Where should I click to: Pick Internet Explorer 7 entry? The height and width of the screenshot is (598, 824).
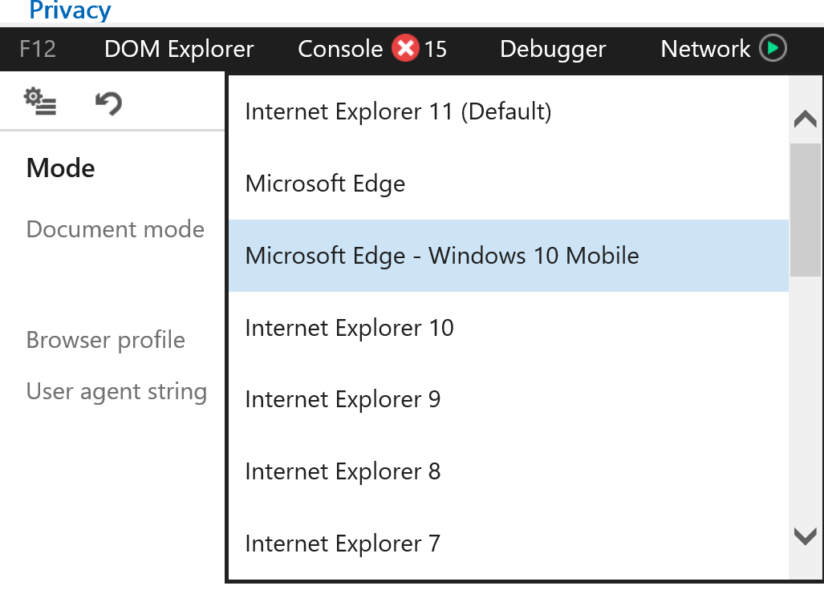click(x=509, y=543)
